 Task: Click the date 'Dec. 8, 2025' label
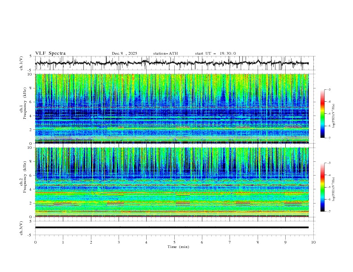(x=124, y=53)
